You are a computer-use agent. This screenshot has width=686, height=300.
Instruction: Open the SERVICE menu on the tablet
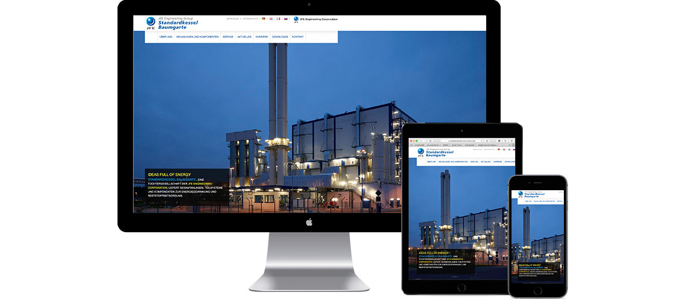tap(474, 162)
